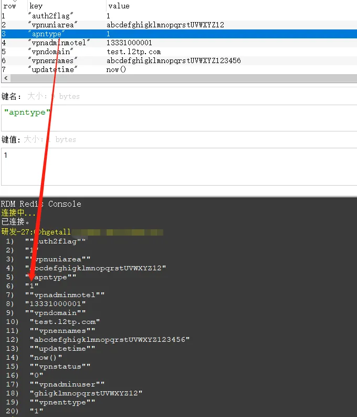Focus the key value field containing 1
The width and height of the screenshot is (357, 417).
click(178, 166)
